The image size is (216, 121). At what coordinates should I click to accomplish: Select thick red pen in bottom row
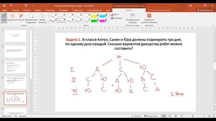tap(61, 21)
